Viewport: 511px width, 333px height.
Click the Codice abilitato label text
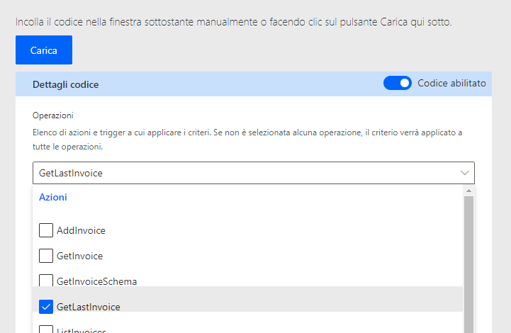coord(451,84)
